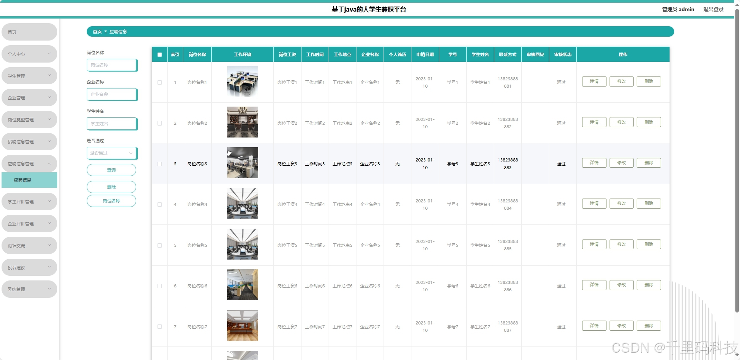Check the row checkbox for 岗位名称2
The image size is (740, 360).
[x=159, y=123]
